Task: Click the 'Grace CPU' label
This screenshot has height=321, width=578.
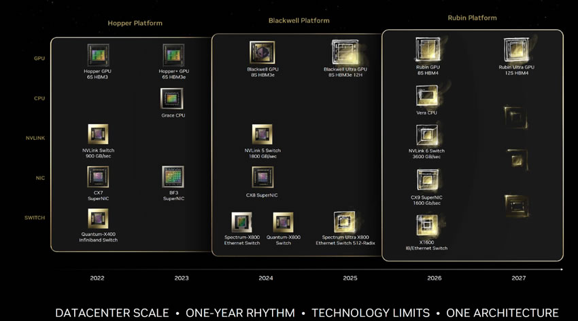Action: tap(173, 115)
